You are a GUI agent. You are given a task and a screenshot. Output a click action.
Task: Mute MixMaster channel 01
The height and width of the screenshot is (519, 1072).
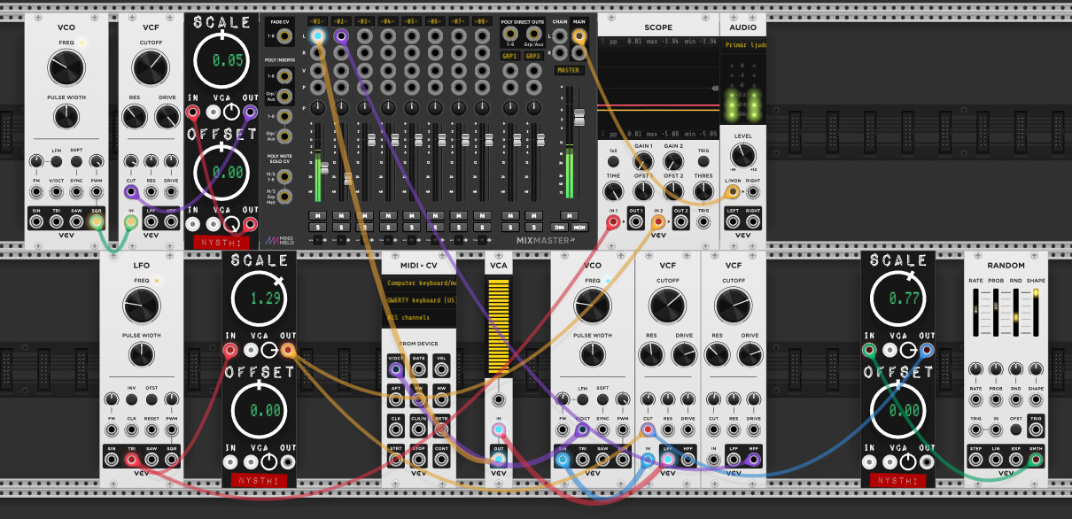coord(318,215)
